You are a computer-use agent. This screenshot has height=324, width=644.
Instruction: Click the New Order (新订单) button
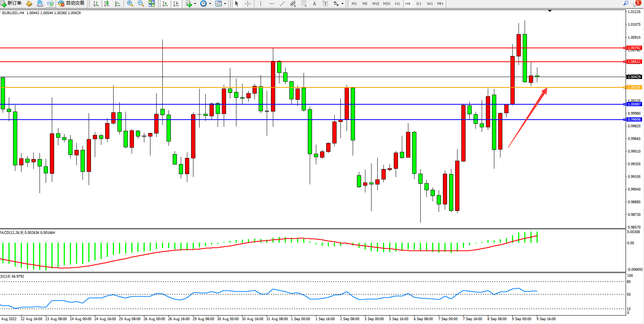[11, 3]
